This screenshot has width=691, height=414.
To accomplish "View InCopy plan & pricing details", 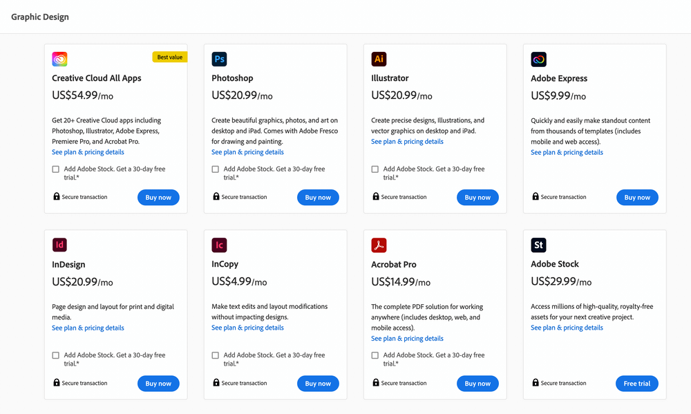I will click(x=247, y=328).
